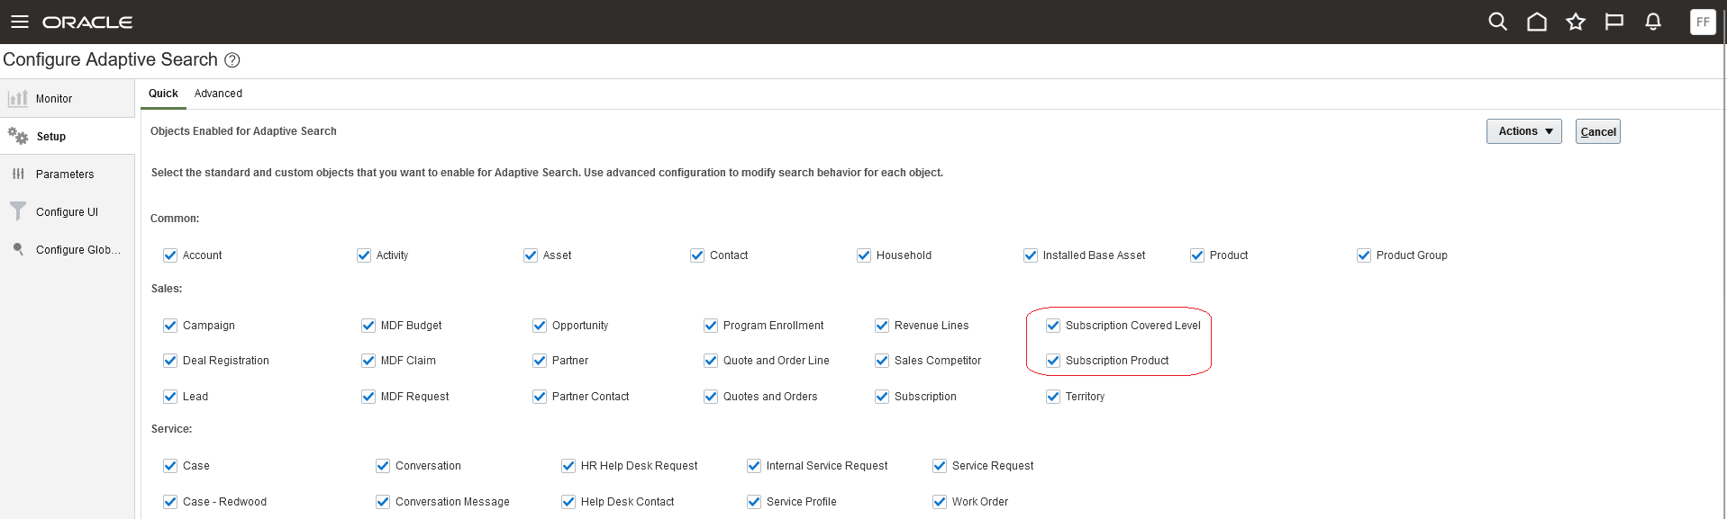Viewport: 1727px width, 519px height.
Task: Toggle the Quotes and Orders checkbox
Action: (x=711, y=397)
